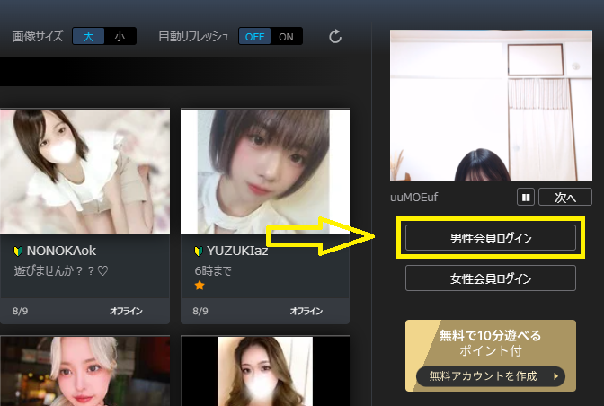Click 男性会員ログイン button
The image size is (604, 406).
pyautogui.click(x=491, y=238)
